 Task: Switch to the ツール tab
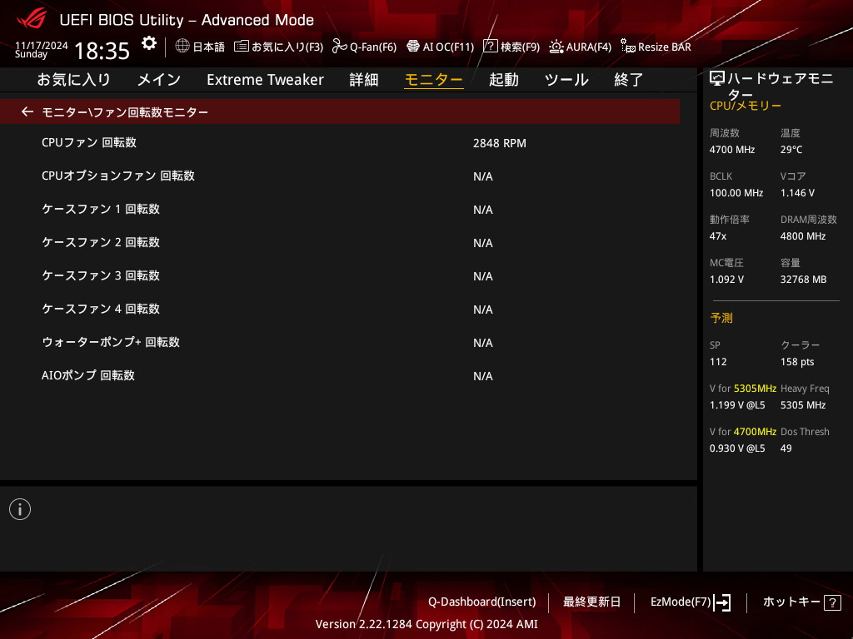coord(566,79)
